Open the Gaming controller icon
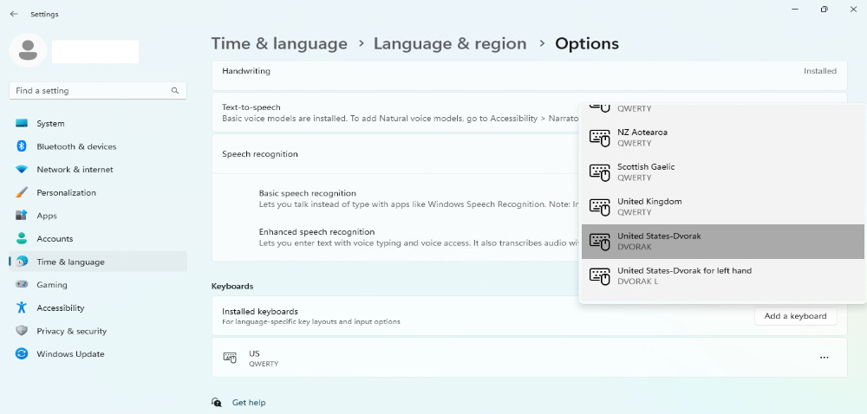Image resolution: width=867 pixels, height=414 pixels. coord(22,285)
